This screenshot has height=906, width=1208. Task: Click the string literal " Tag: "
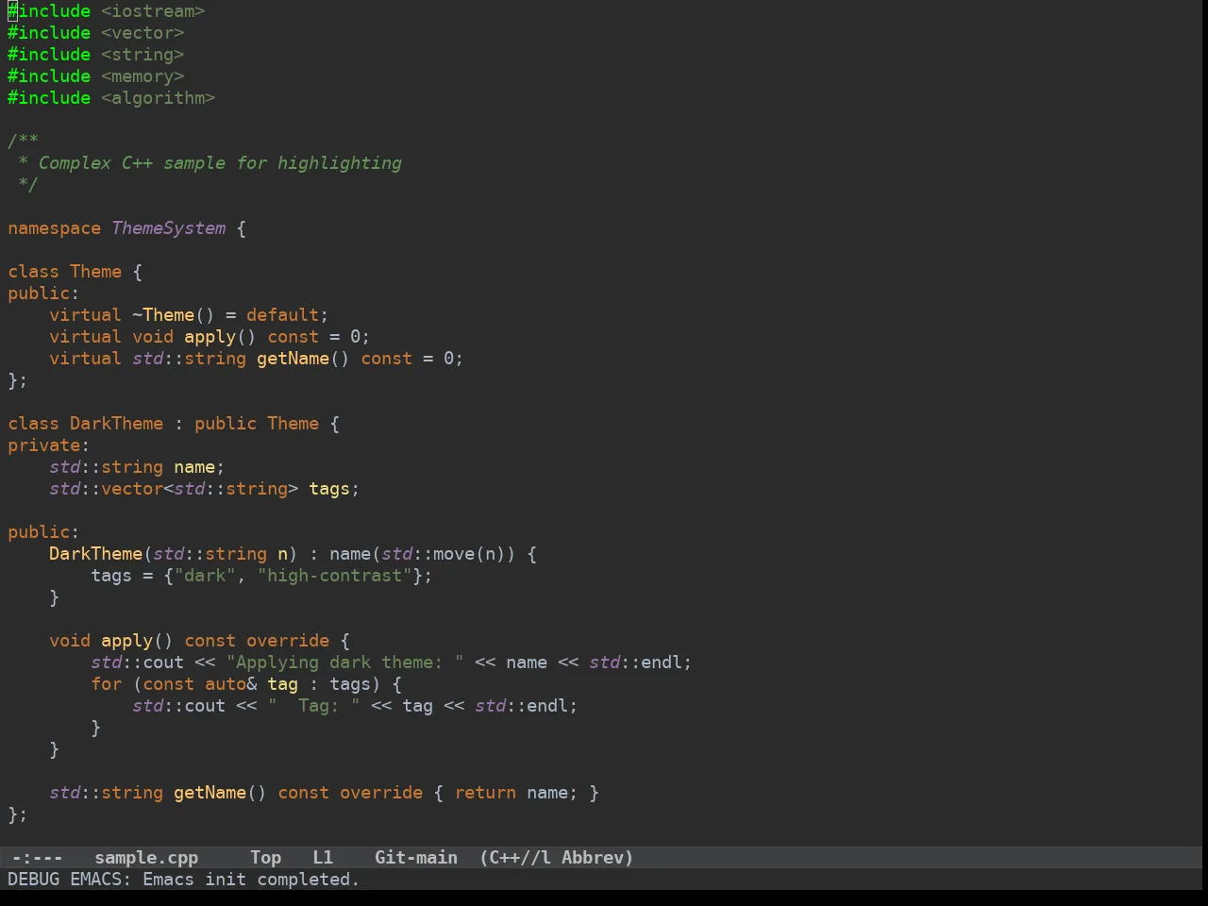(x=314, y=706)
